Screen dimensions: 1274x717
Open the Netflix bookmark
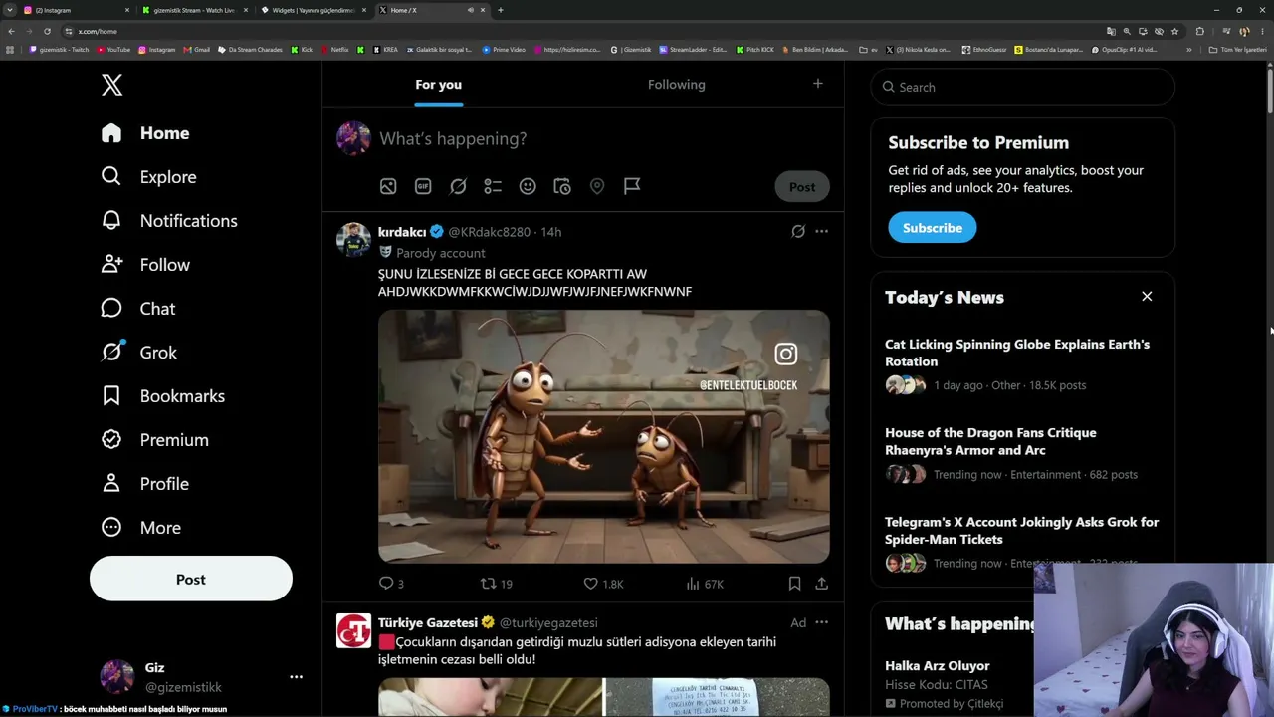[334, 49]
